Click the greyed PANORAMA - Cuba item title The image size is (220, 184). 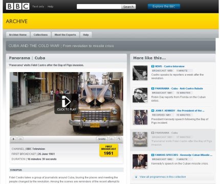pyautogui.click(x=166, y=133)
